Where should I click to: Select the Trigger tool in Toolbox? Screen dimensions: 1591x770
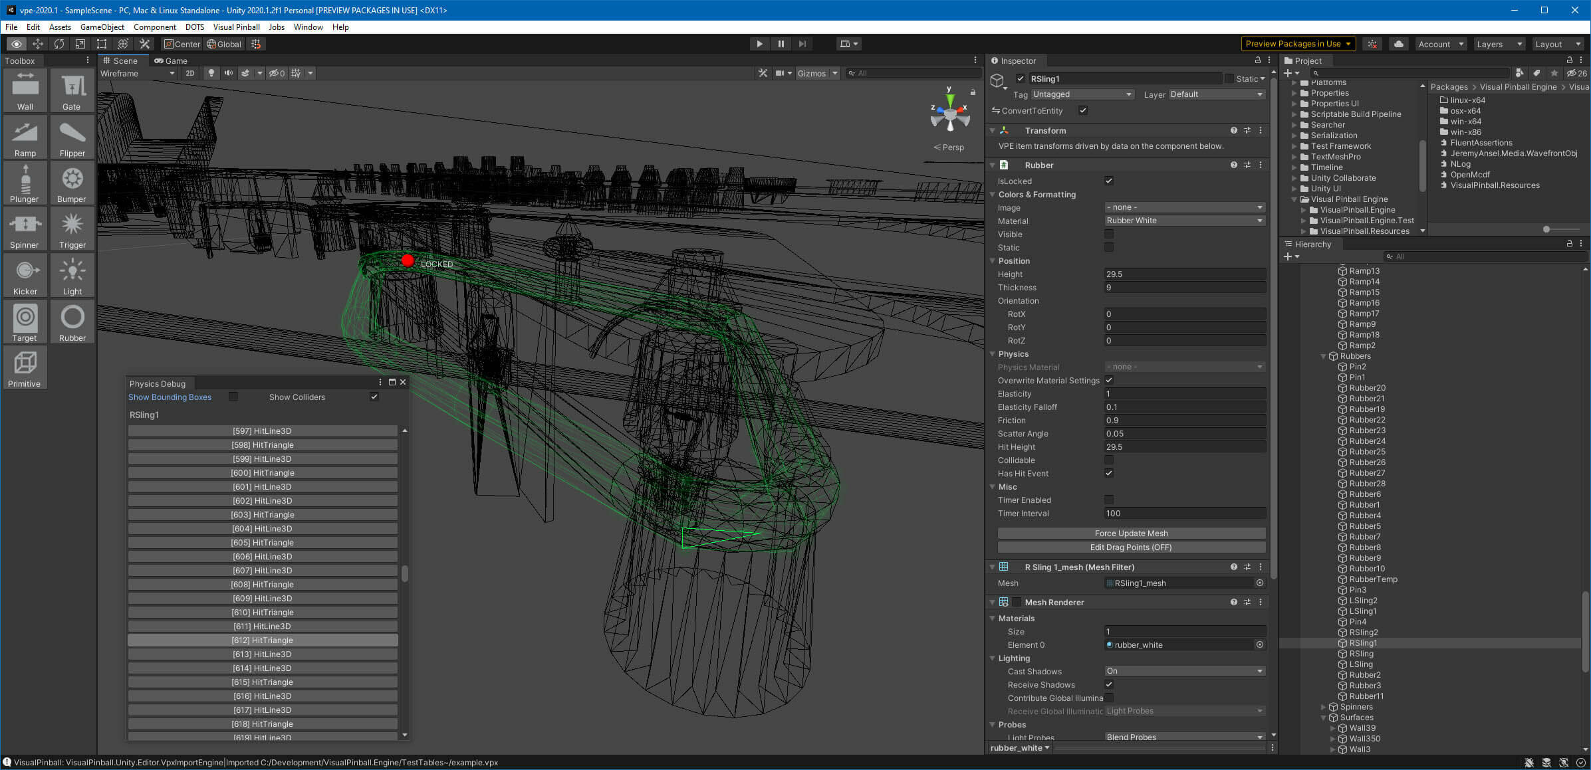click(72, 229)
